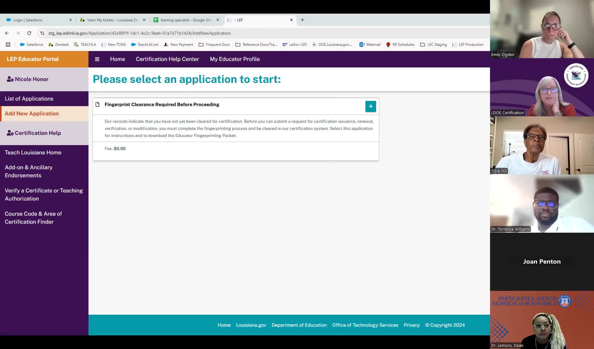The height and width of the screenshot is (349, 594).
Task: Select Nicole Honor in the sidebar
Action: click(x=44, y=79)
